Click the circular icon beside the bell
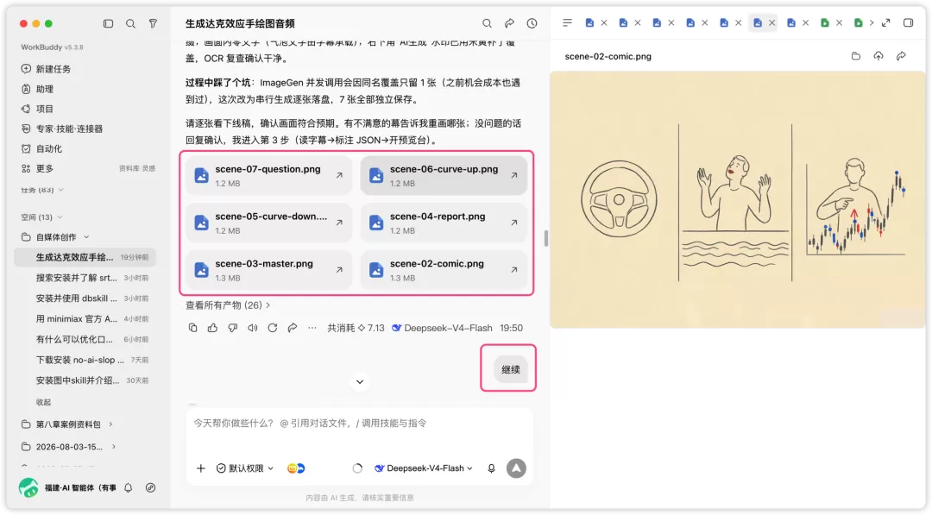Screen dimensions: 932x515 pos(150,487)
